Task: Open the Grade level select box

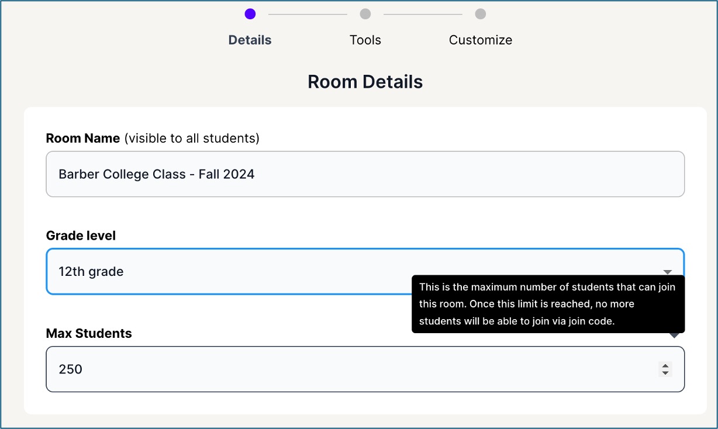Action: point(234,272)
